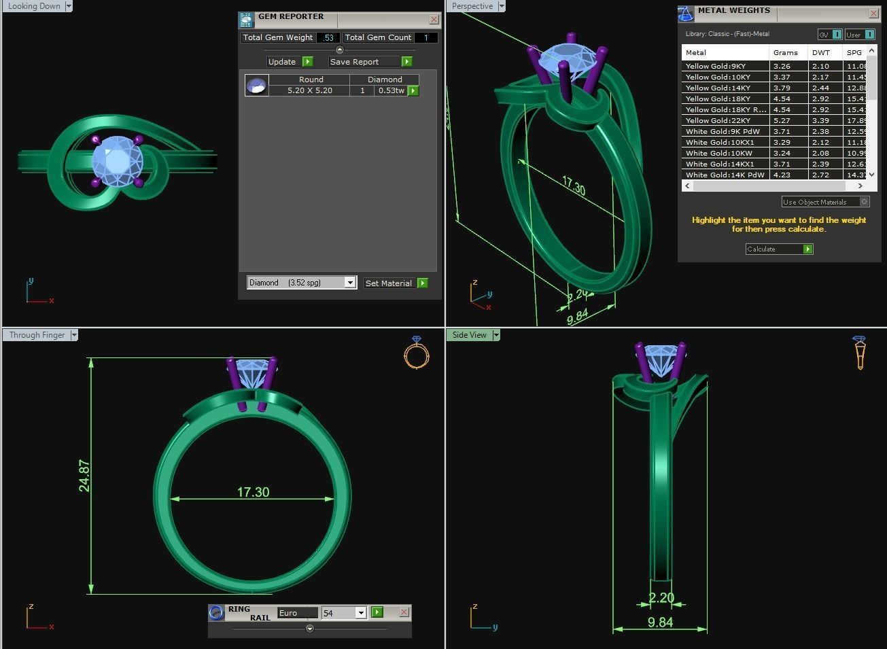Open Perspective viewport menu arrow
This screenshot has height=649, width=887.
pyautogui.click(x=502, y=6)
